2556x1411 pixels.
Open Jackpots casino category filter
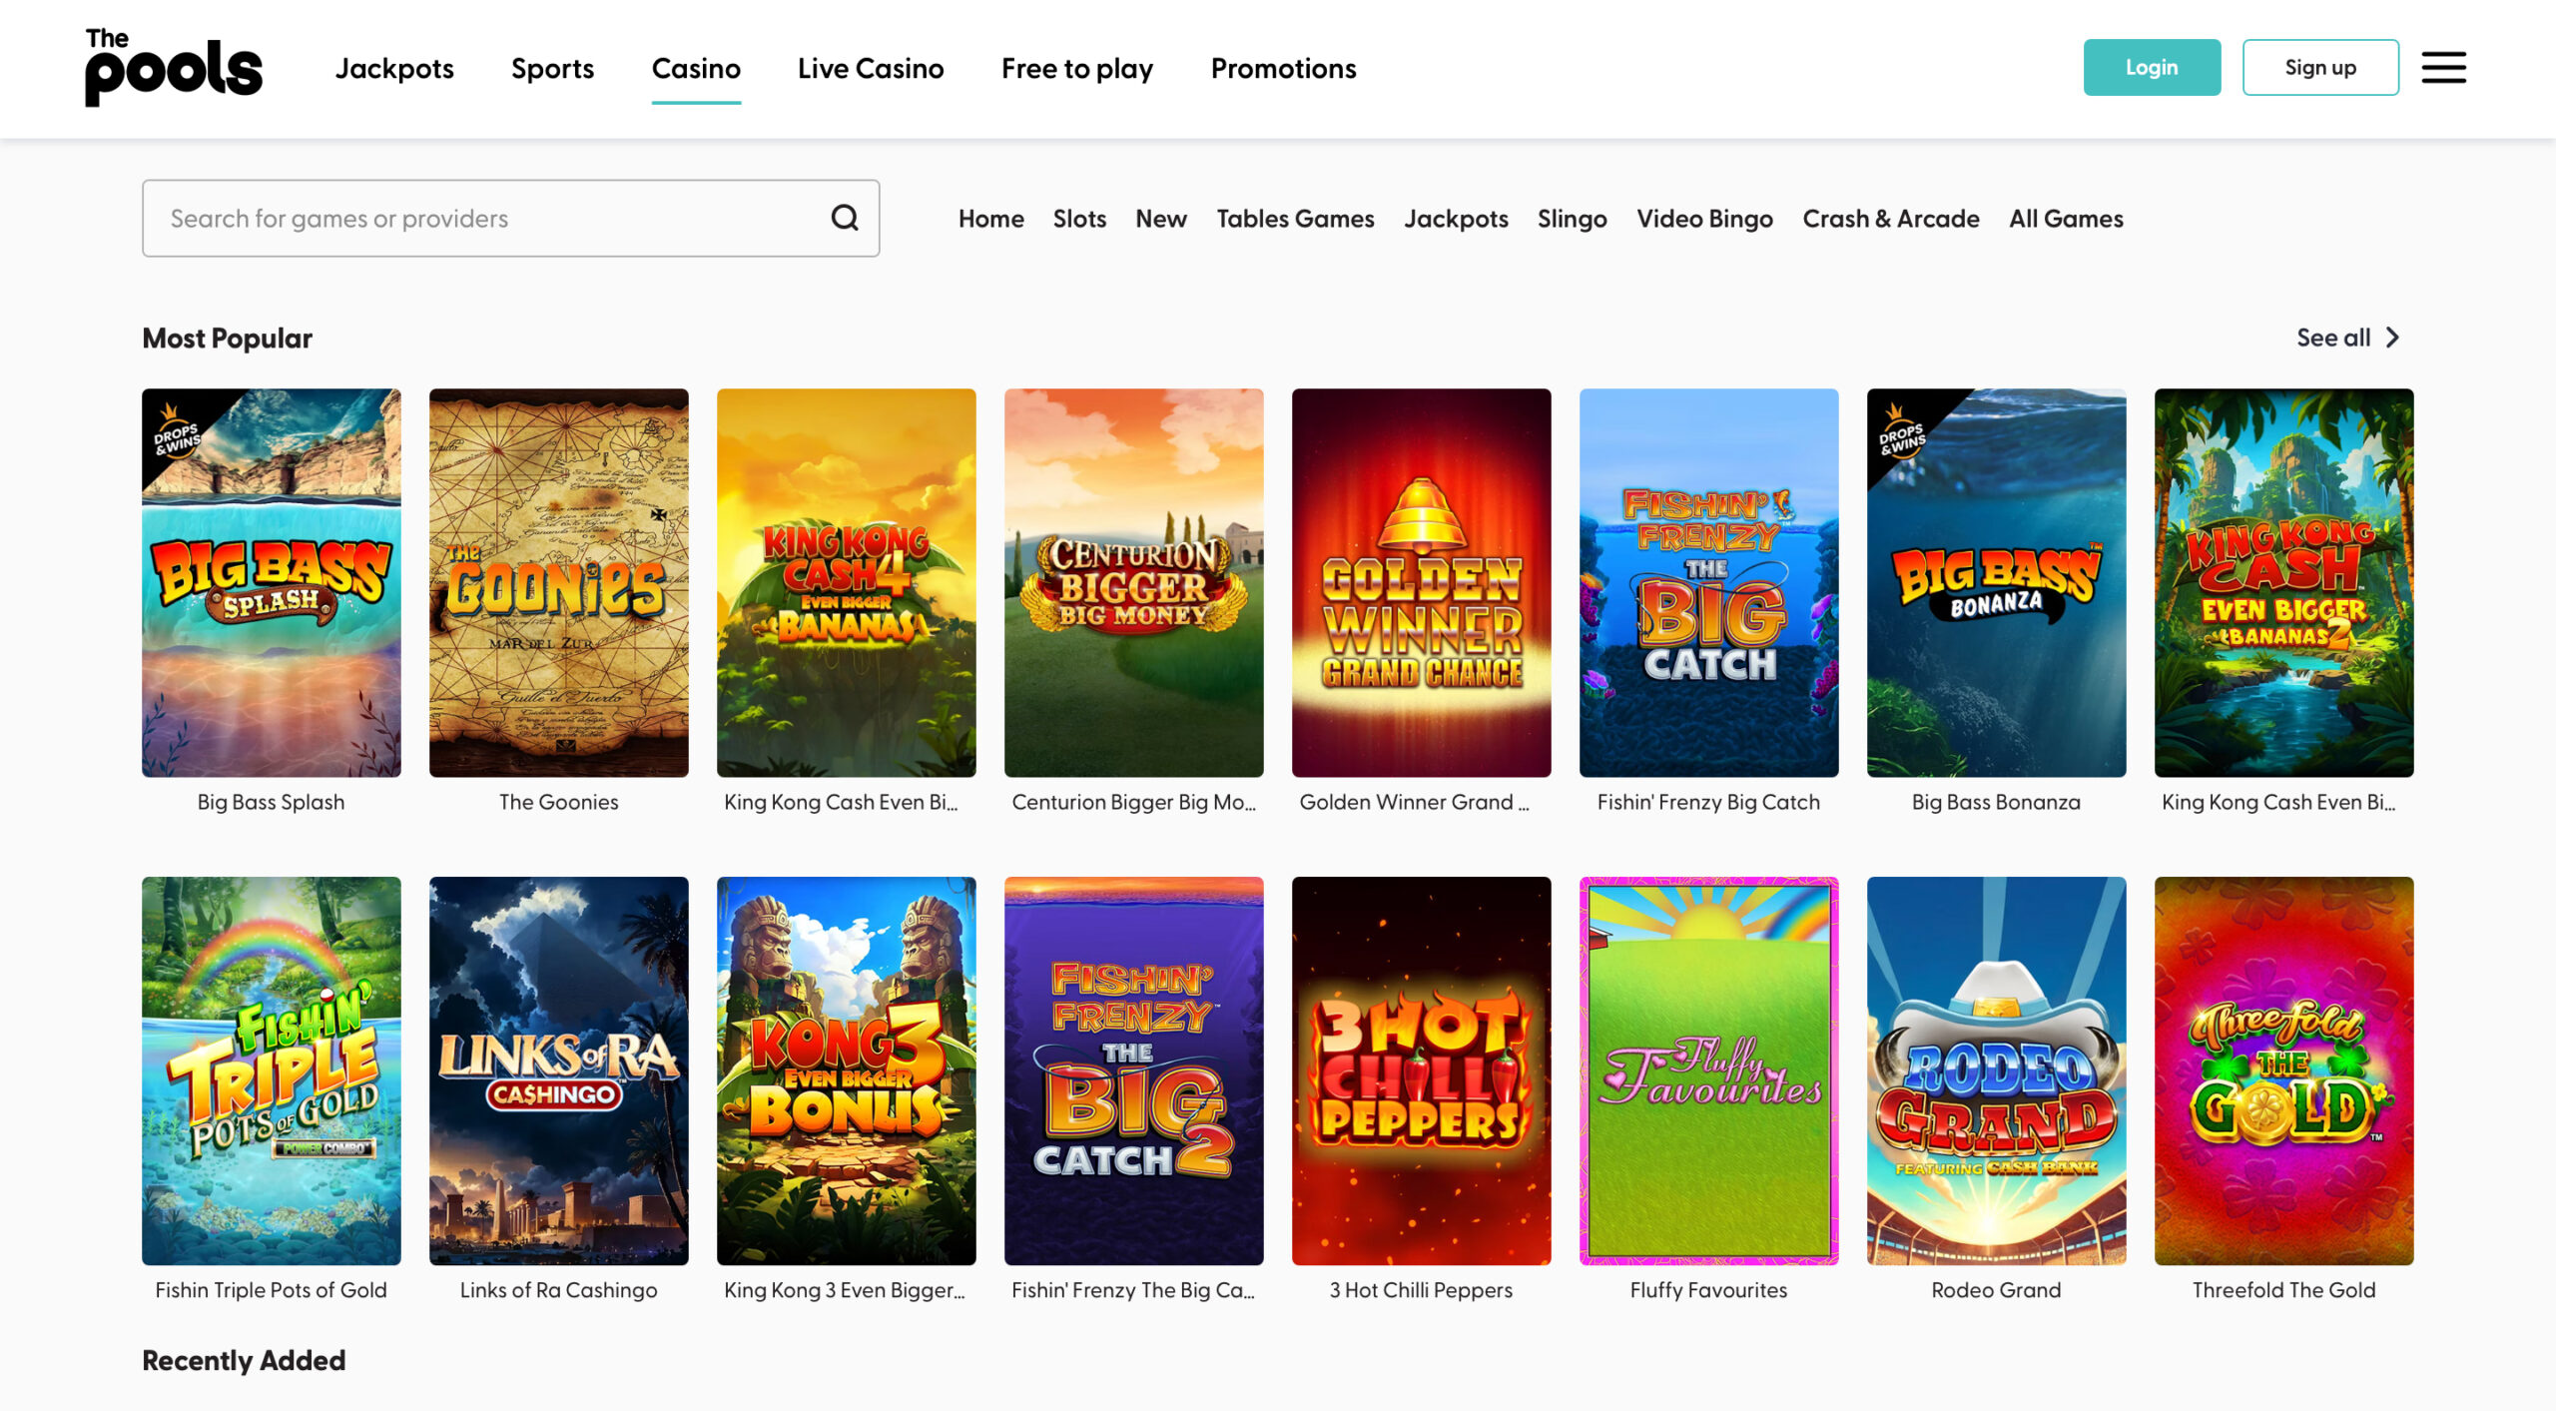click(x=1456, y=218)
